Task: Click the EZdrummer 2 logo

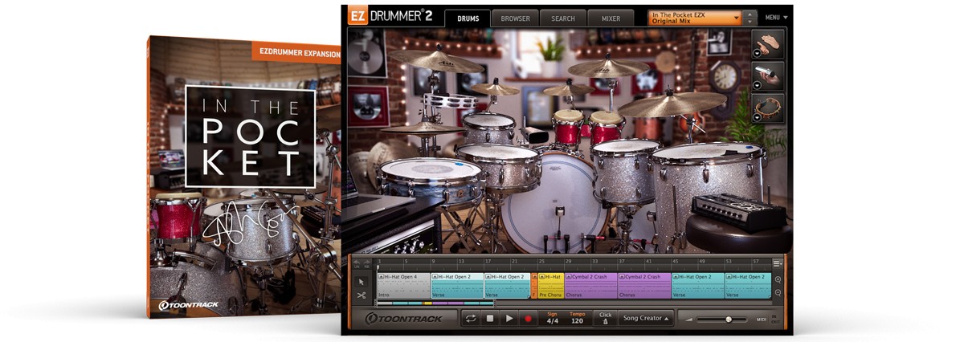Action: coord(390,16)
